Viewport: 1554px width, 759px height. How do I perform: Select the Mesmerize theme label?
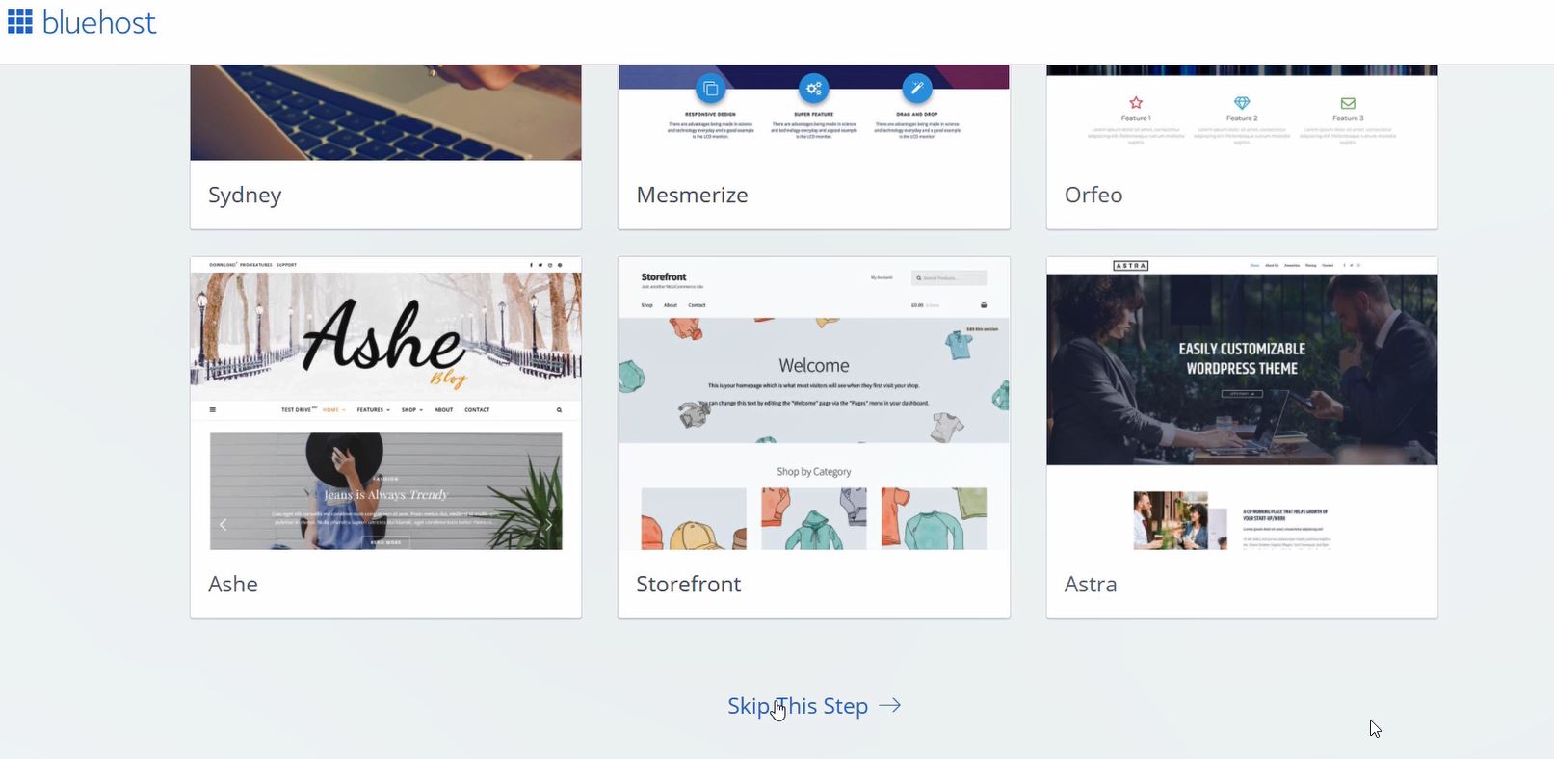point(692,195)
